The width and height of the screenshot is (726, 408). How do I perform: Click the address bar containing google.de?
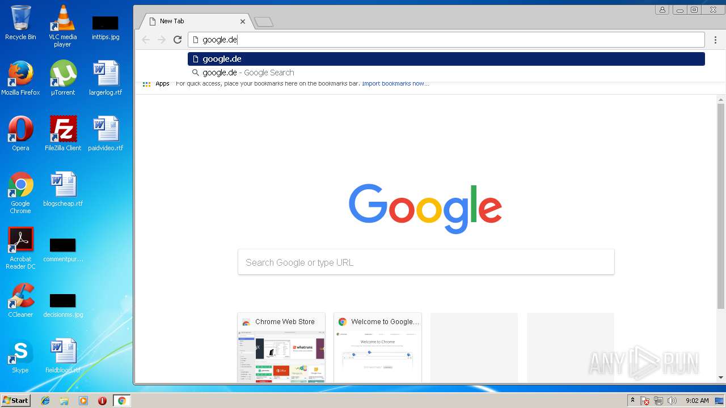(446, 40)
